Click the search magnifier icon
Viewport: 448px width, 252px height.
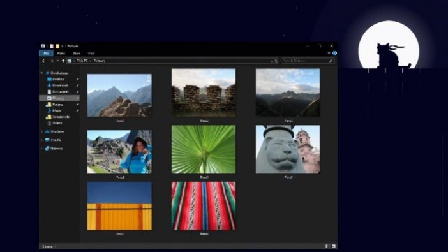[x=331, y=61]
